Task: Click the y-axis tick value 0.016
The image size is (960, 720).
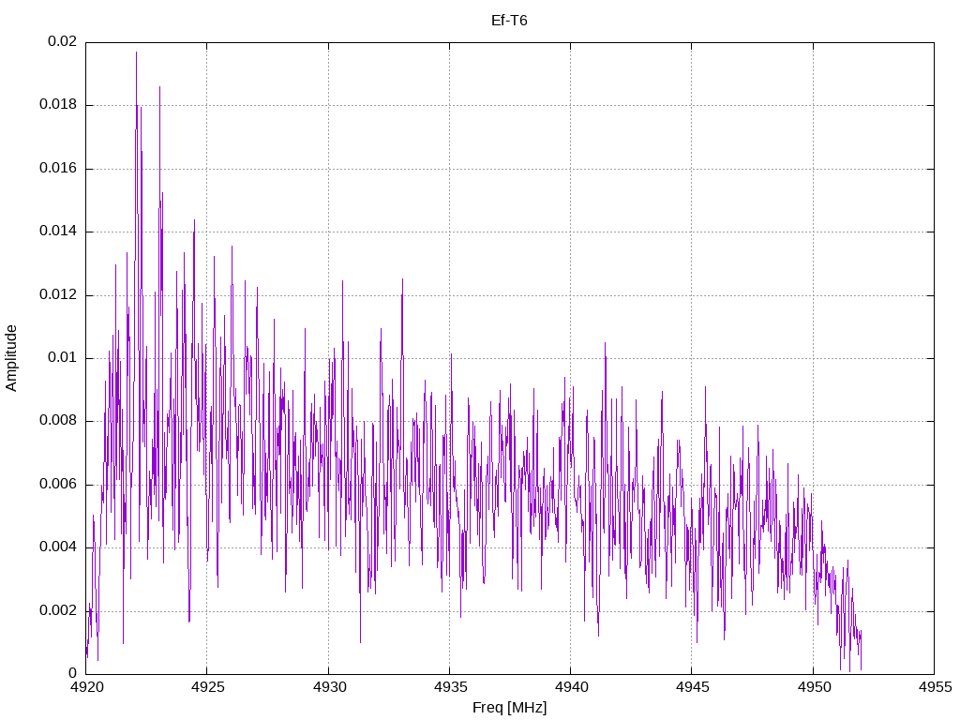Action: click(x=58, y=169)
